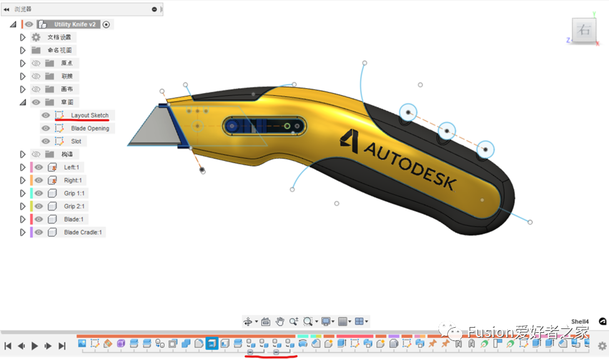Select the Slot sketch label

(76, 141)
